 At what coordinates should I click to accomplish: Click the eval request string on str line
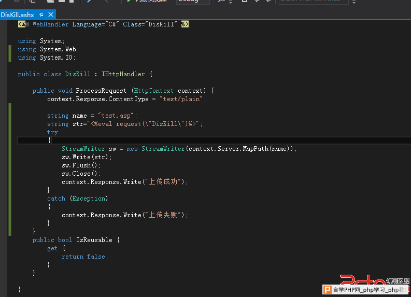[143, 124]
